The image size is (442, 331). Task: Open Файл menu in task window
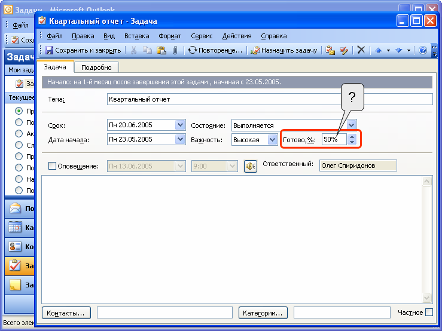click(x=54, y=36)
